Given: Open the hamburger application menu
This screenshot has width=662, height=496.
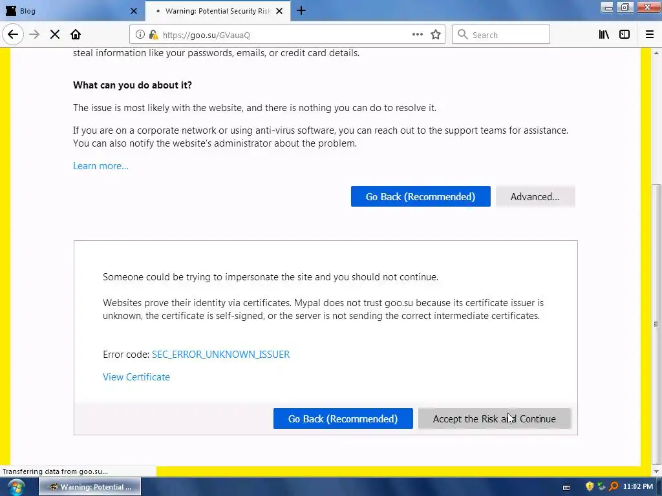Looking at the screenshot, I should click(650, 35).
